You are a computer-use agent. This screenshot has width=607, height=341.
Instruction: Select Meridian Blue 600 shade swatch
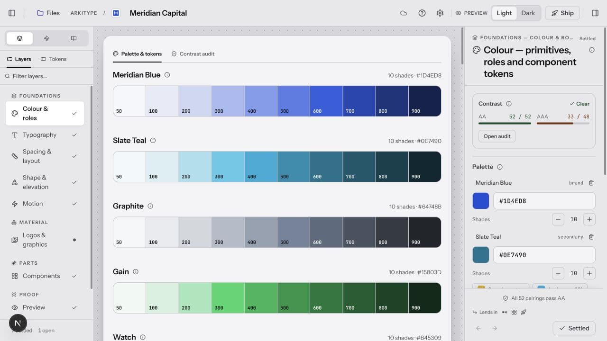click(x=326, y=101)
